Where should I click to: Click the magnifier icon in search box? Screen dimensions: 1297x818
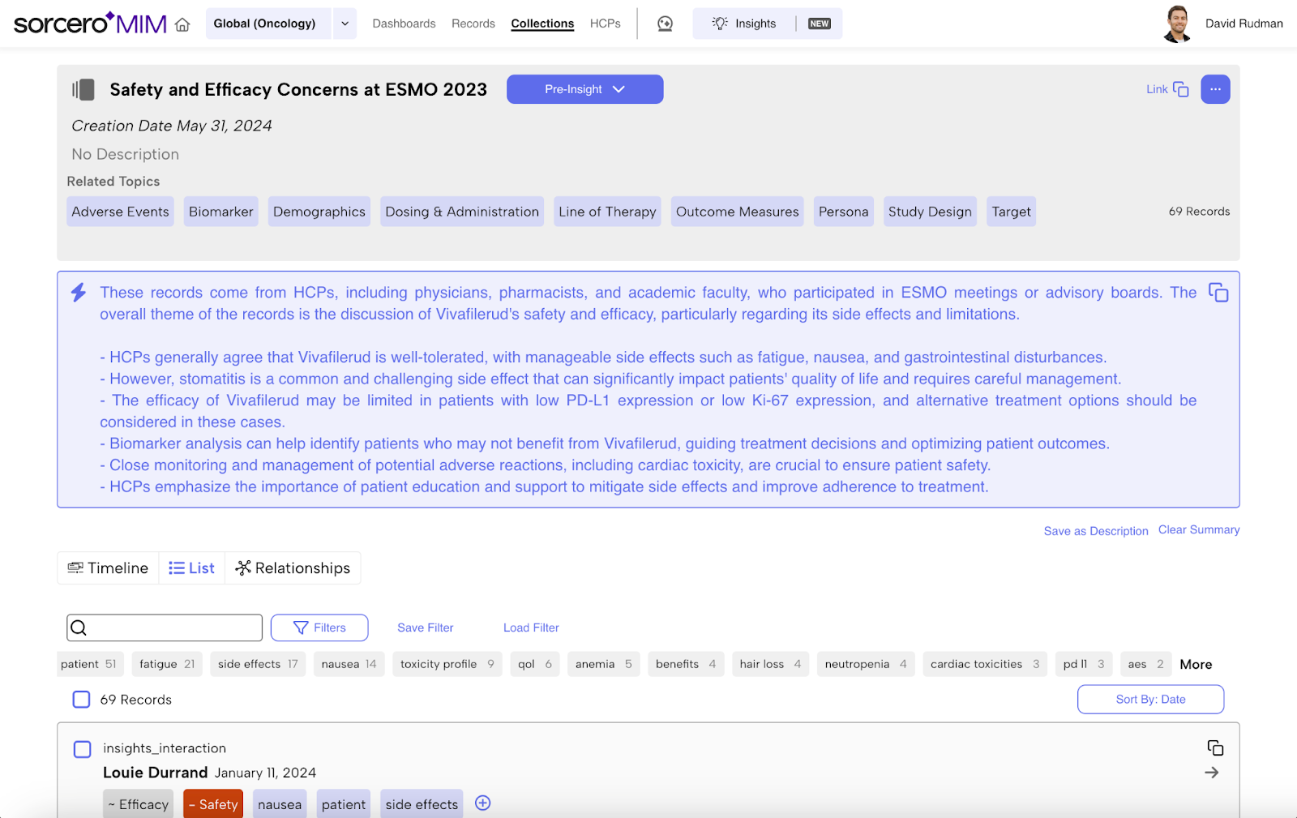point(79,627)
